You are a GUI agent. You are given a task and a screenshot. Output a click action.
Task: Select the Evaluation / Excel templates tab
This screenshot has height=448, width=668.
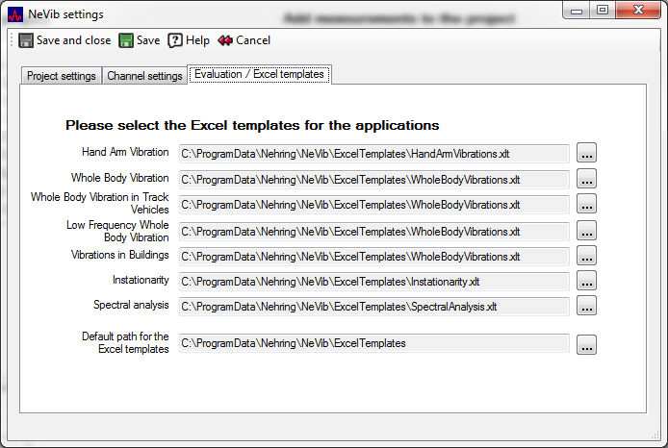259,74
